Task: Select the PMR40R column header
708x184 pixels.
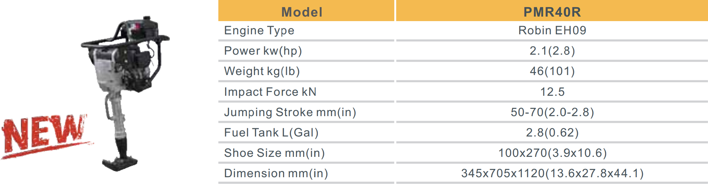Action: point(552,12)
